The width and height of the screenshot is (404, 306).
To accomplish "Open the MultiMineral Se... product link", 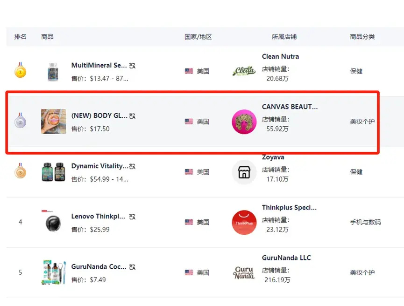I will [x=99, y=66].
